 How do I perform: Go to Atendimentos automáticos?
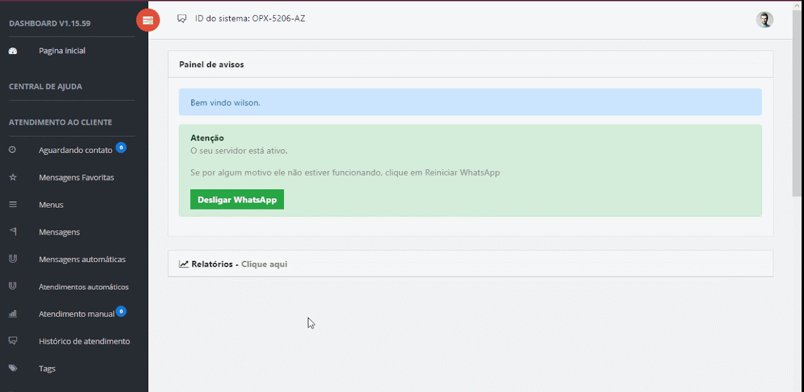coord(84,287)
